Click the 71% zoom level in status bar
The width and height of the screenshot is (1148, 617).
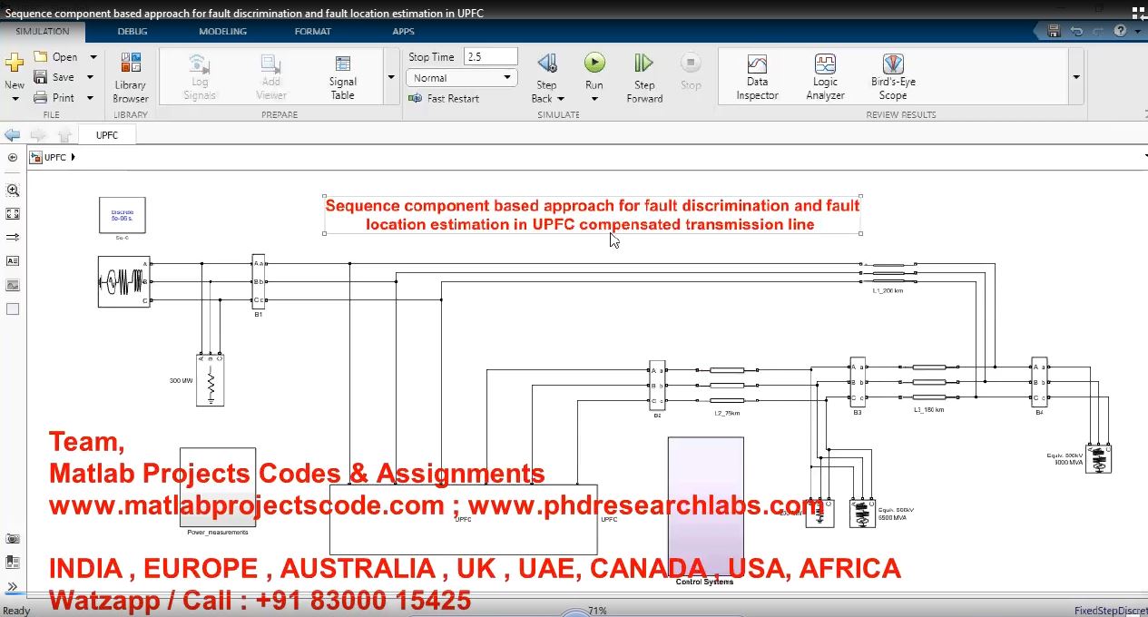click(x=597, y=611)
